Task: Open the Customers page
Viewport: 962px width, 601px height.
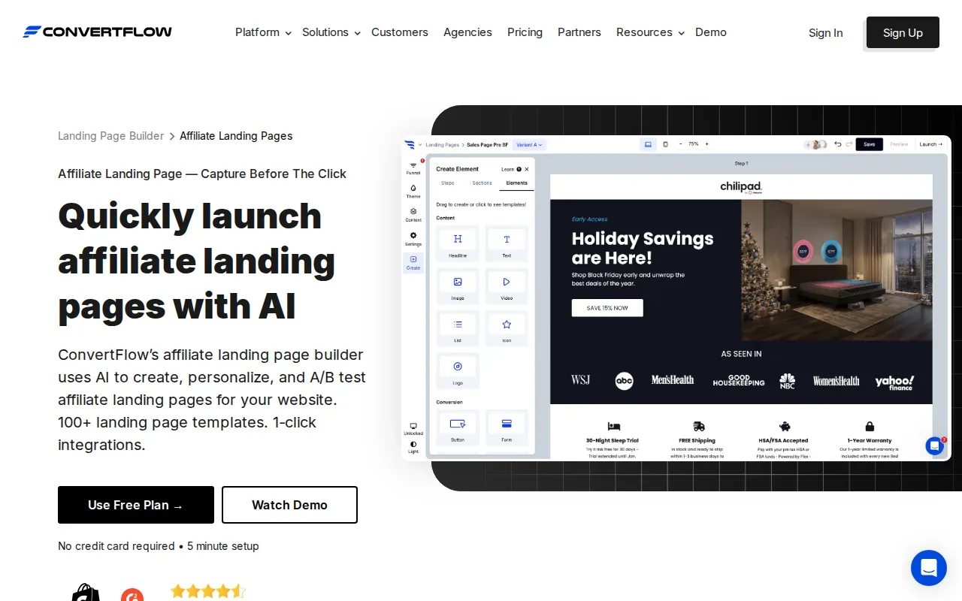Action: (400, 32)
